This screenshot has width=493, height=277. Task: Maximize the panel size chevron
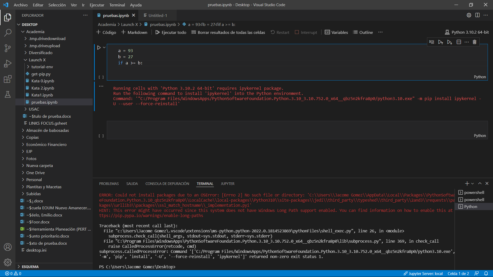[480, 183]
